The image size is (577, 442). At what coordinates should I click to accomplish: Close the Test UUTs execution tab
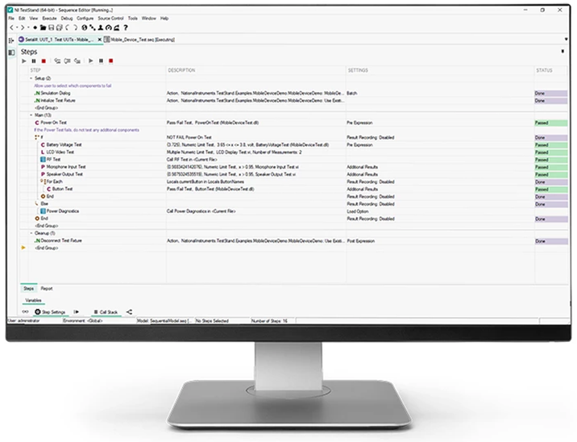pos(99,40)
